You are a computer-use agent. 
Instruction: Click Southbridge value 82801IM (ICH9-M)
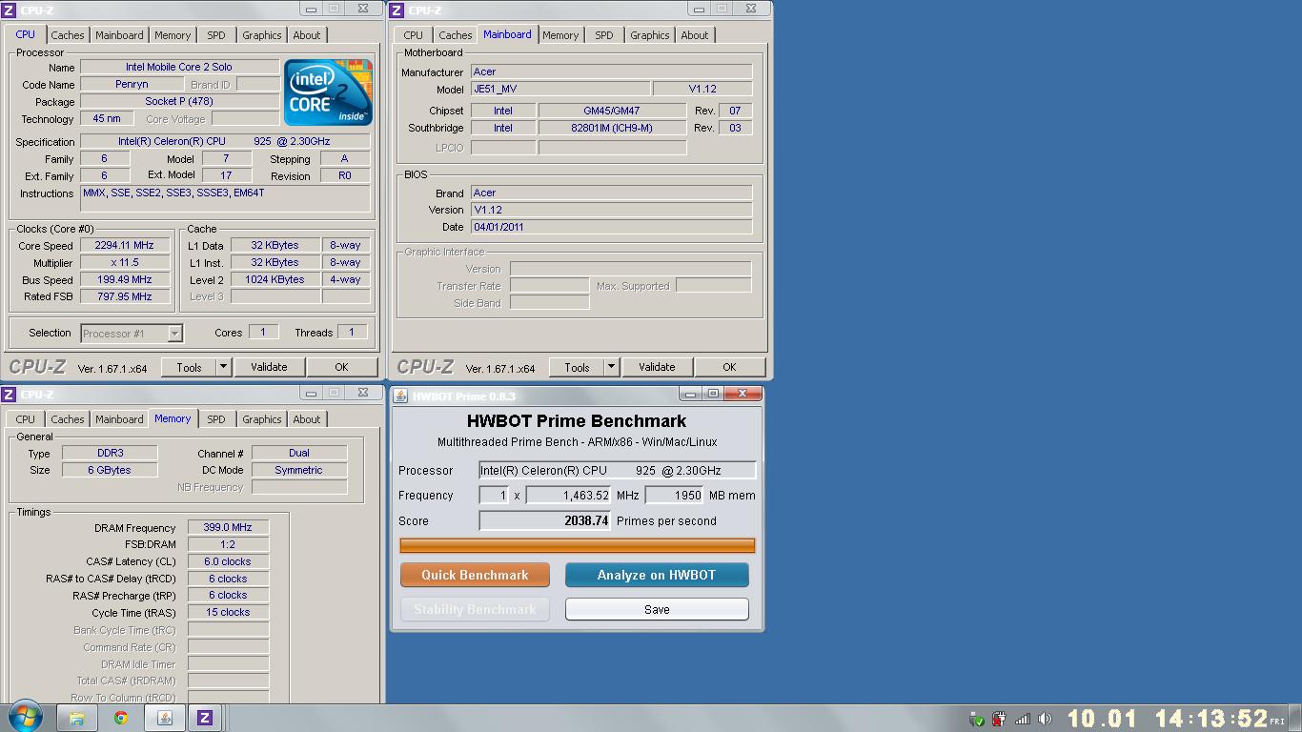tap(612, 128)
